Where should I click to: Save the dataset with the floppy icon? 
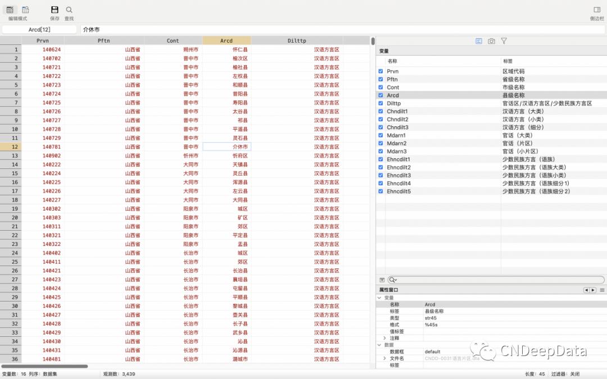[55, 10]
